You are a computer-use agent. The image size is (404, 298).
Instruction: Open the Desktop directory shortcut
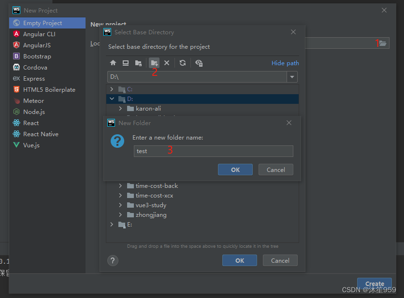click(126, 63)
